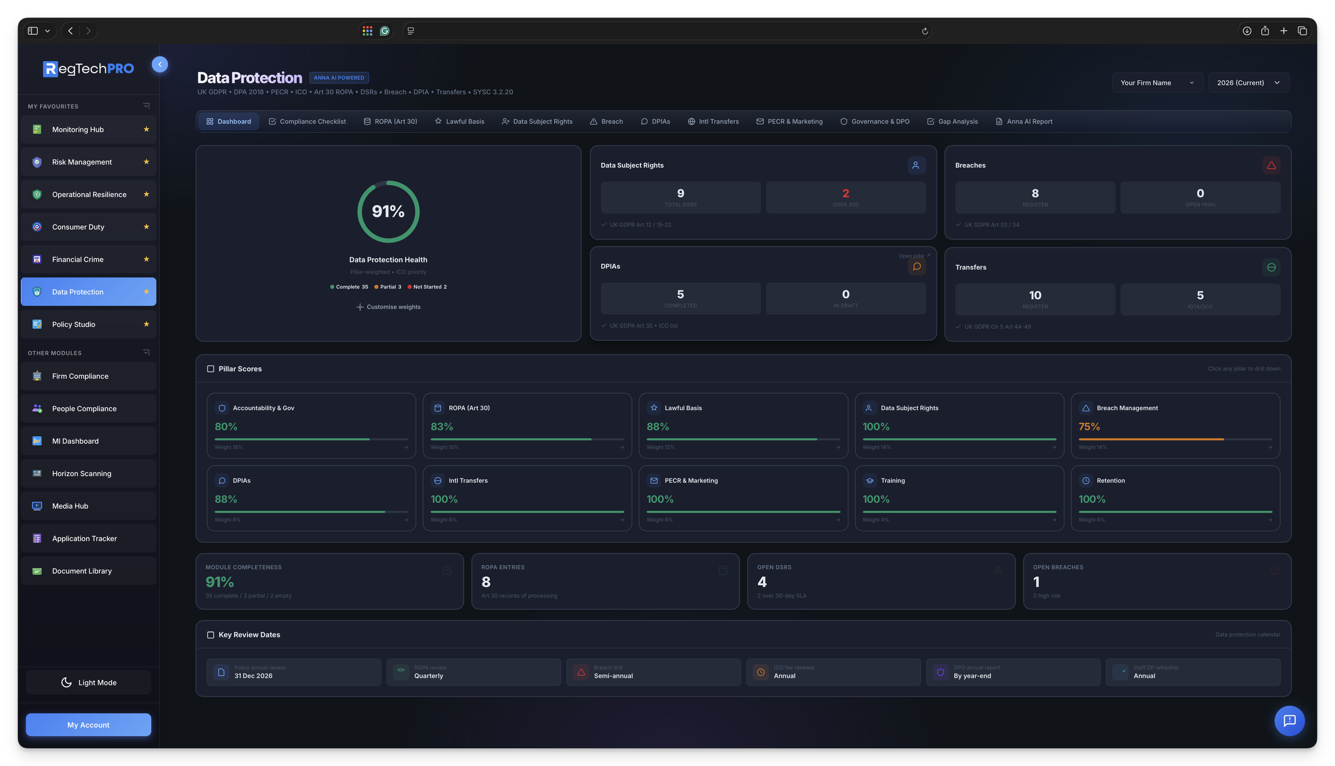Click the Media Hub icon
The image size is (1335, 766).
tap(37, 506)
